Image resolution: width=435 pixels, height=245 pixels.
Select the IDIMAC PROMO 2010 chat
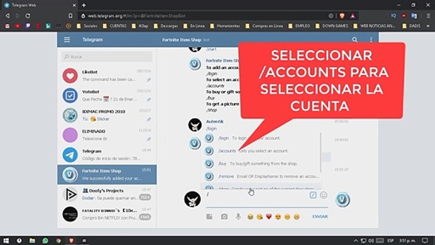[107, 115]
